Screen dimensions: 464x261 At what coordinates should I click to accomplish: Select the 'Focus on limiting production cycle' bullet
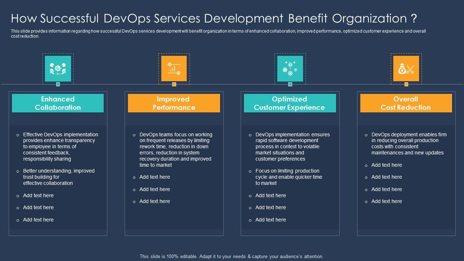coord(289,177)
